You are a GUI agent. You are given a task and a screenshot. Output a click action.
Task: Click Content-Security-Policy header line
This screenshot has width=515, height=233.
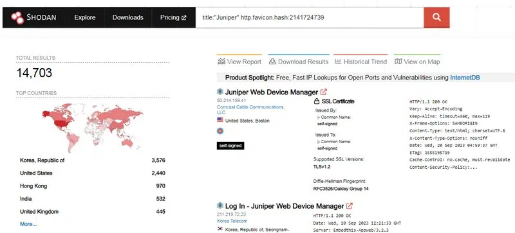click(444, 167)
